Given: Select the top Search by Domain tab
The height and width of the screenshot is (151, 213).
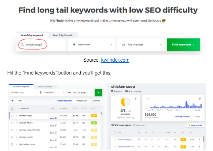Looking at the screenshot, I should coord(63,35).
